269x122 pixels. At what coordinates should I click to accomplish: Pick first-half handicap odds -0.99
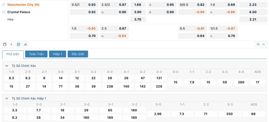coord(193,12)
